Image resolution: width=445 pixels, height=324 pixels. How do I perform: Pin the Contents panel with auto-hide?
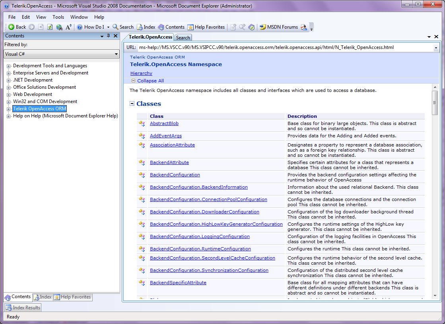coord(109,36)
